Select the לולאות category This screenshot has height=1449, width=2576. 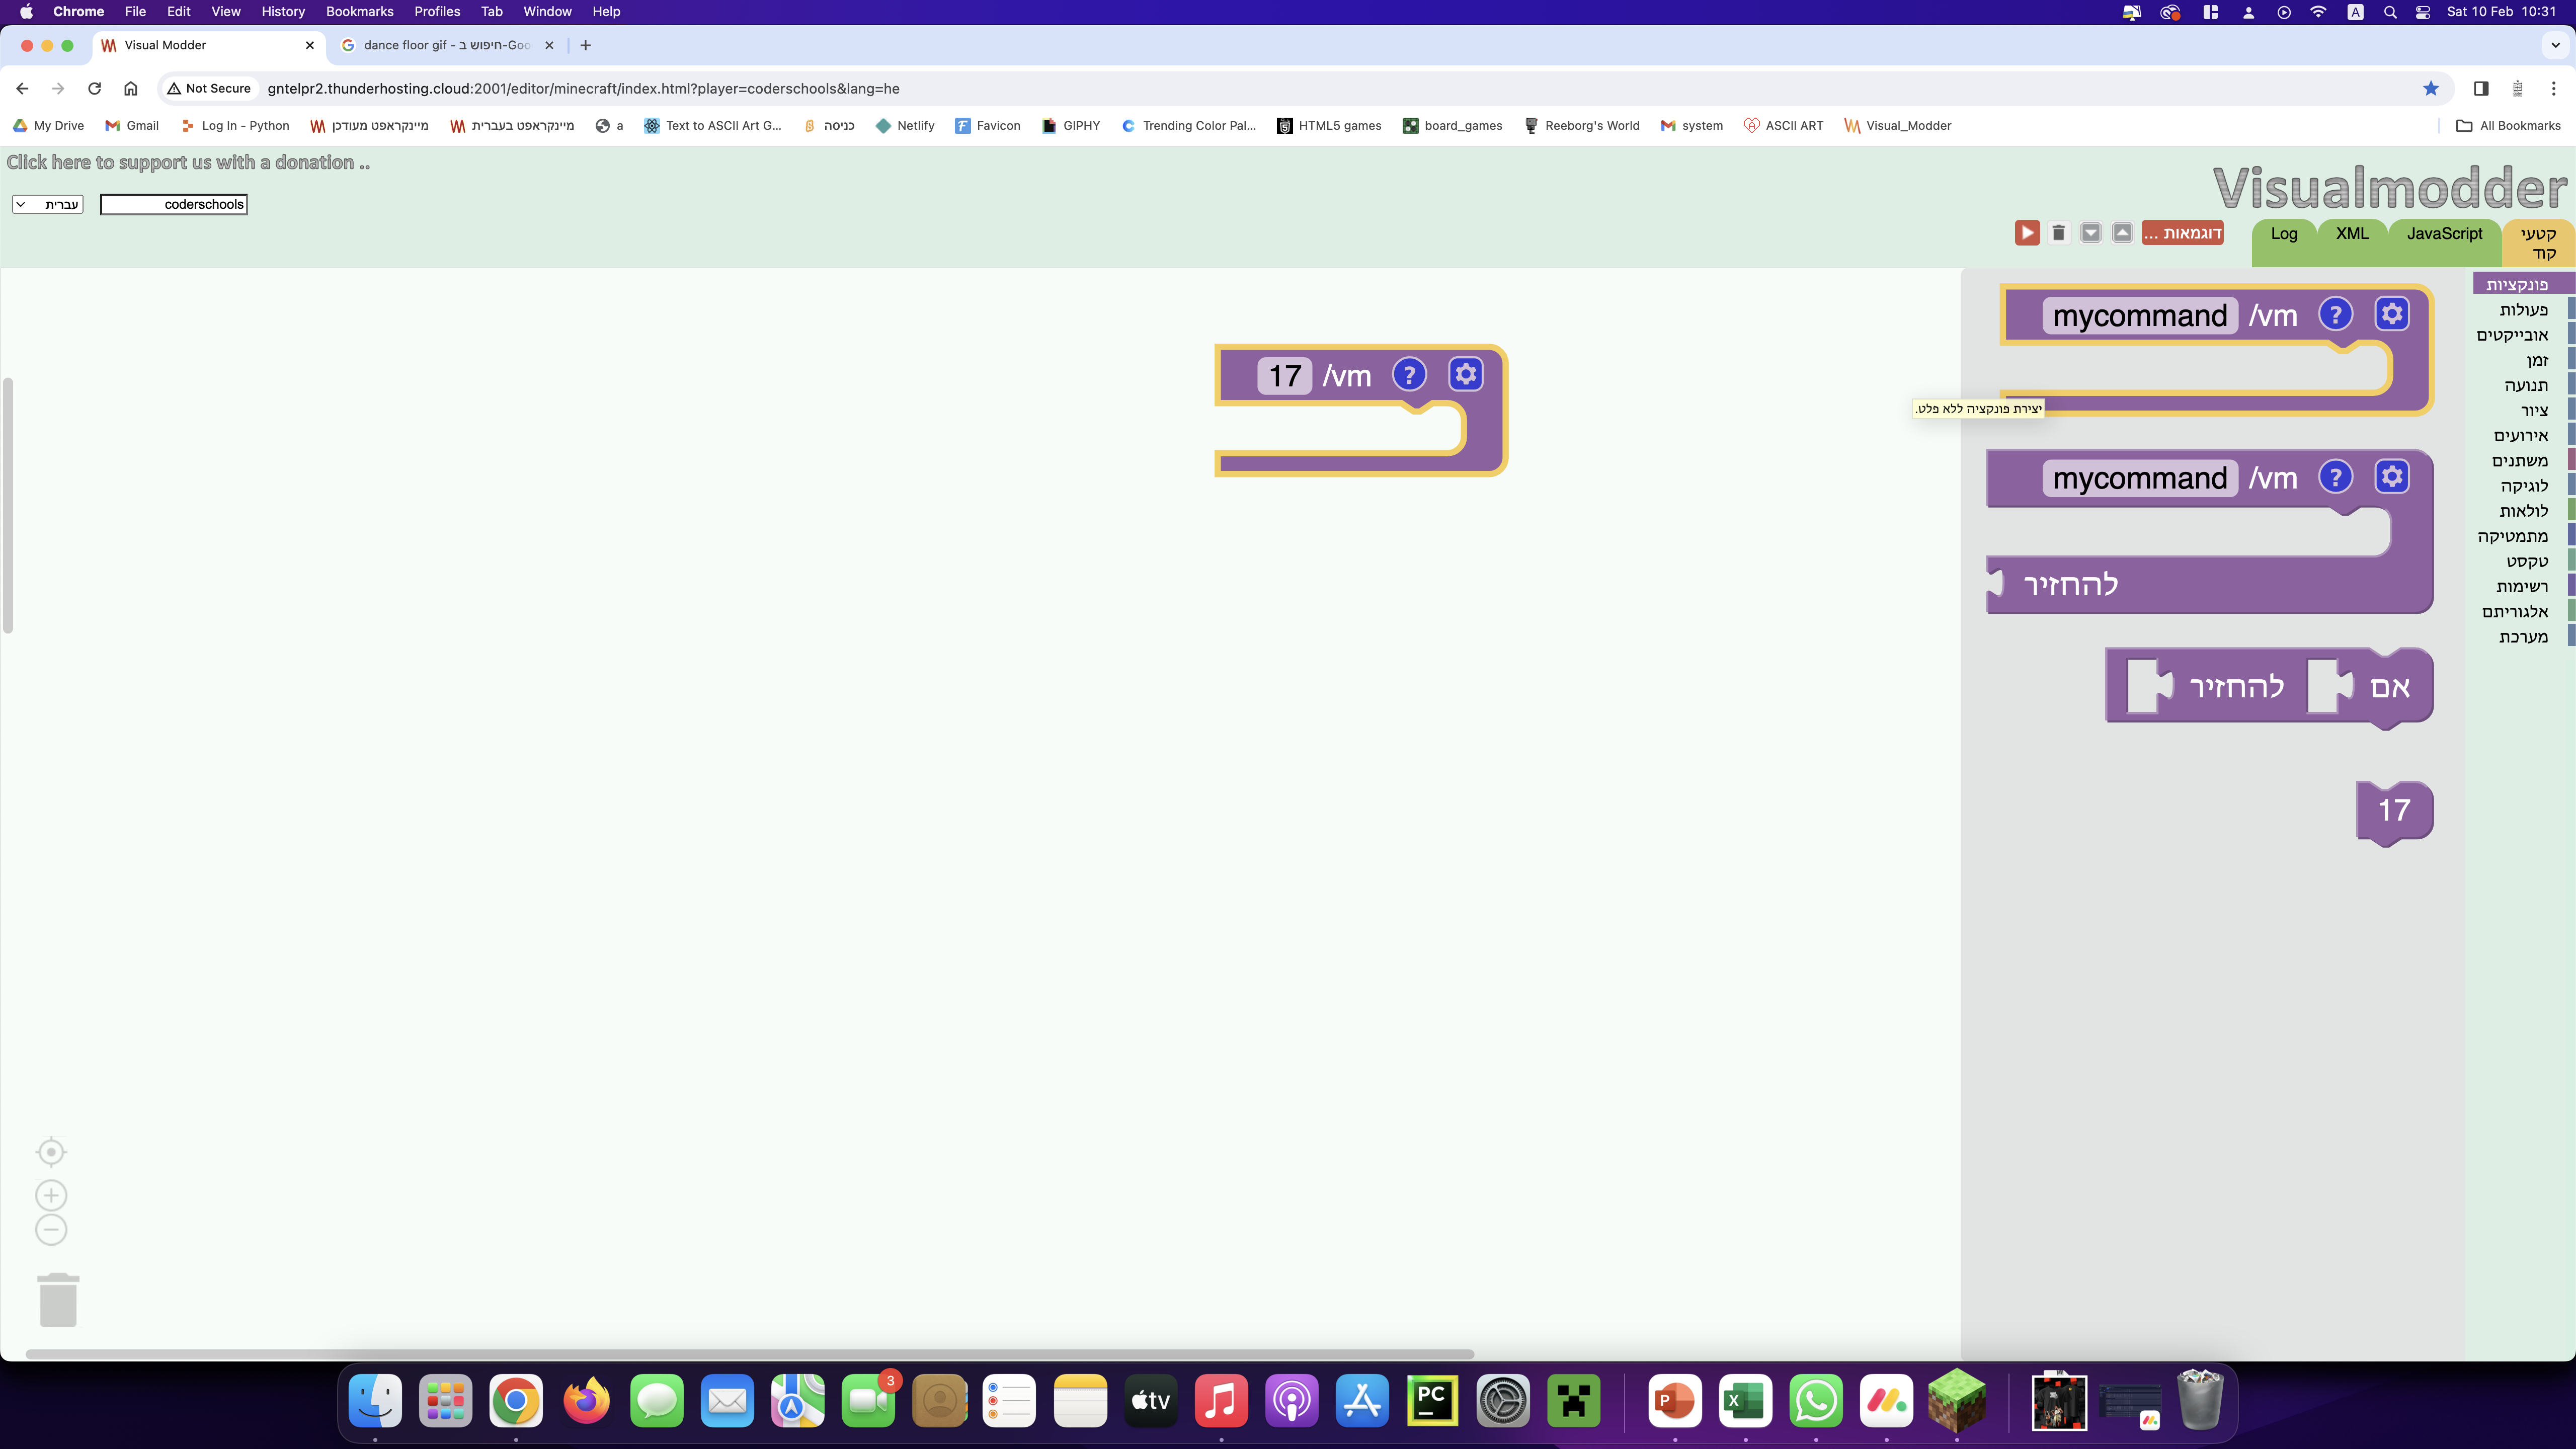(x=2524, y=511)
